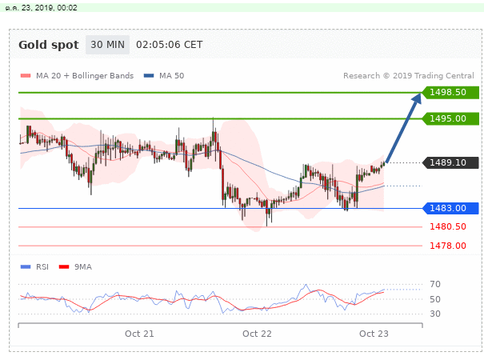Image resolution: width=484 pixels, height=360 pixels.
Task: Click the RSI blue legend swatch
Action: [26, 266]
